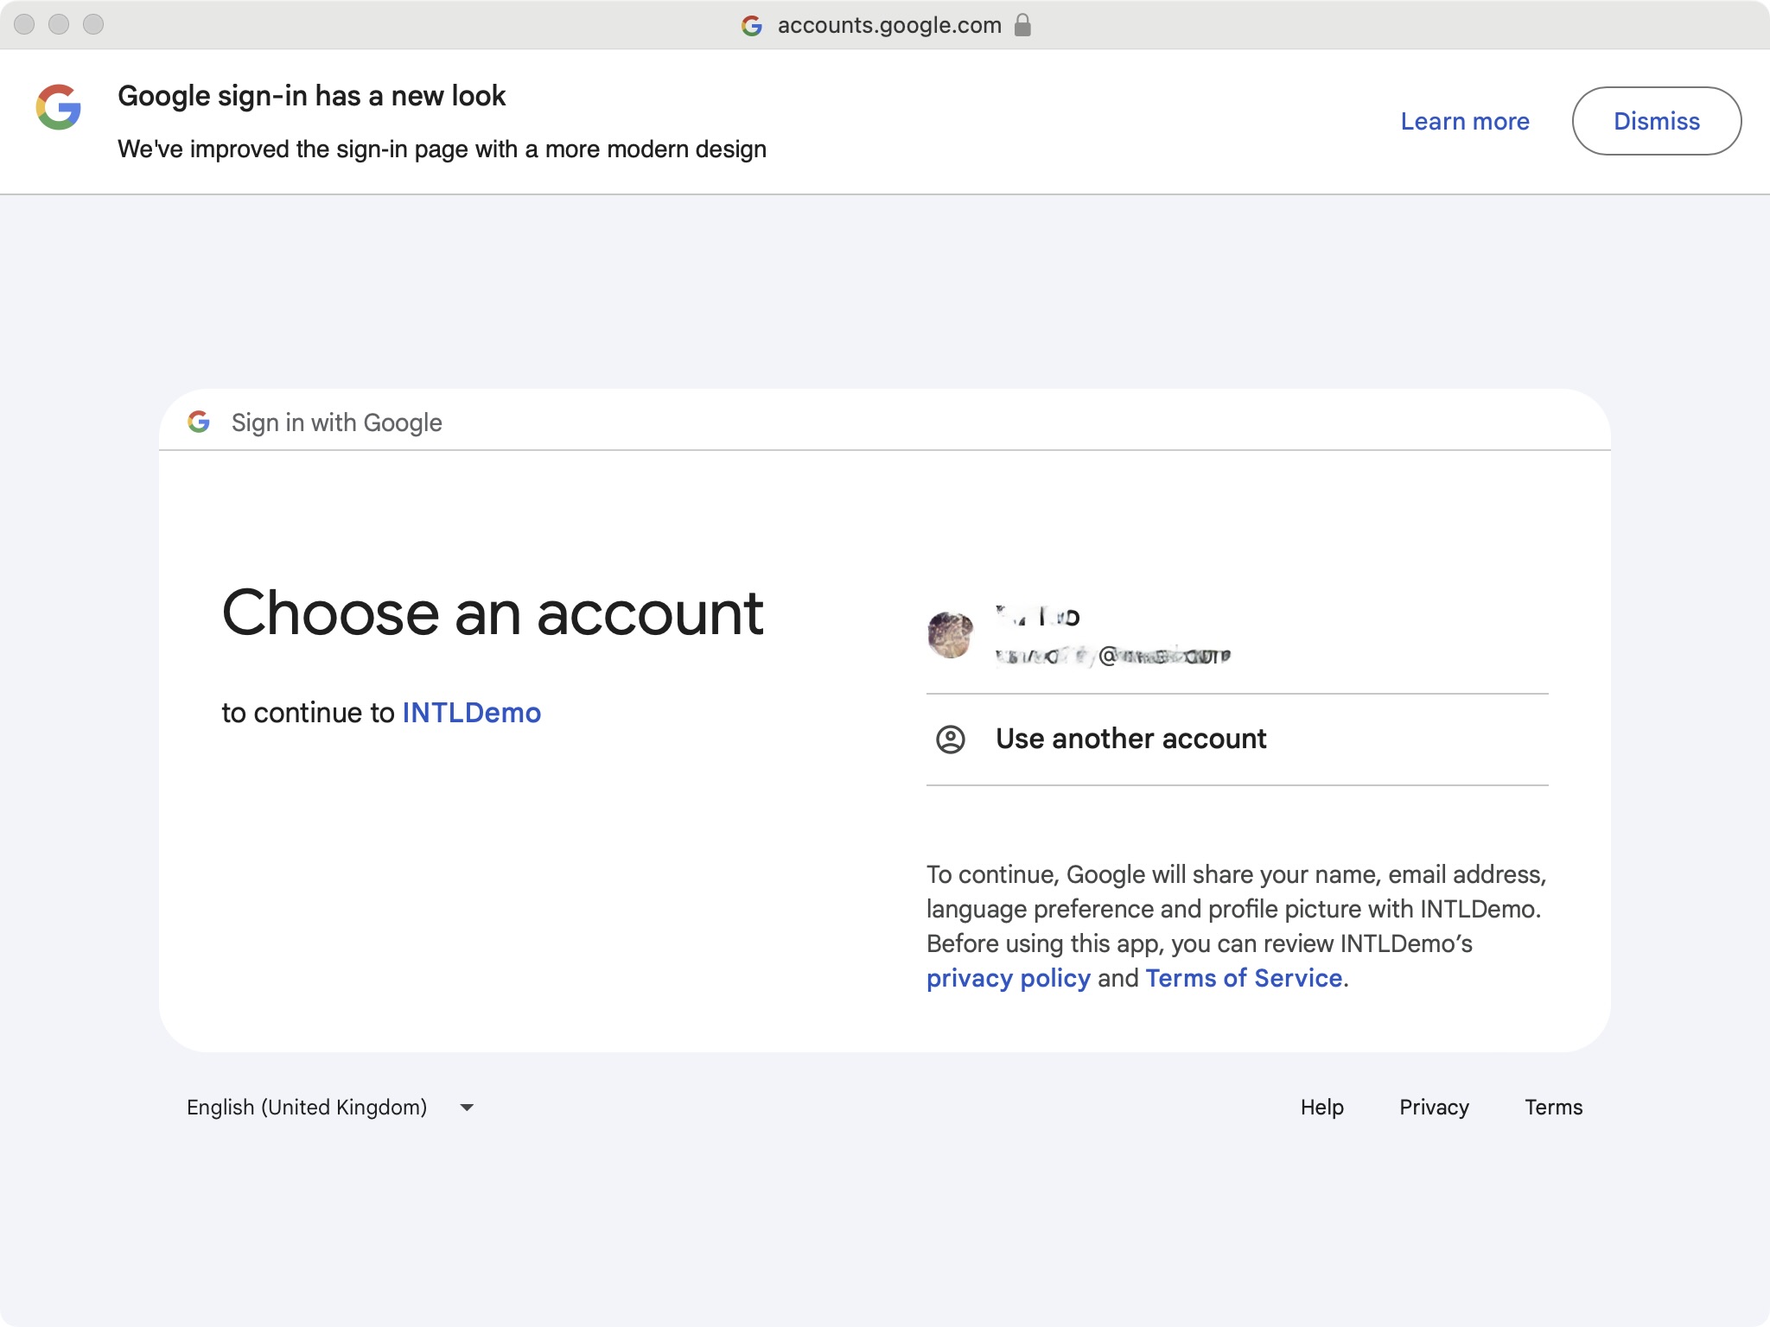Open Learn more about the new design
Image resolution: width=1770 pixels, height=1327 pixels.
[x=1464, y=122]
